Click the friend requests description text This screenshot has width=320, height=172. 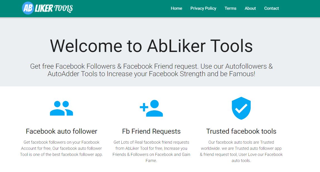(151, 151)
